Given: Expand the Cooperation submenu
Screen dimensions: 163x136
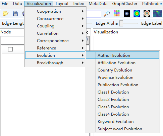Looking at the screenshot, I should click(x=55, y=11).
